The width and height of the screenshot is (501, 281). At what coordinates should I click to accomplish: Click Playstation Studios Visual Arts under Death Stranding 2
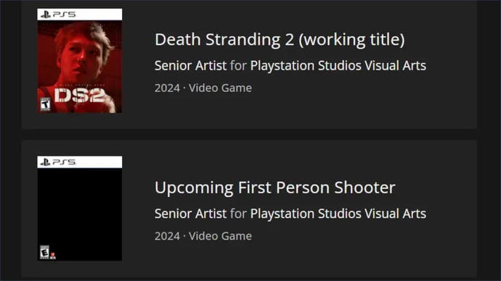tap(338, 66)
